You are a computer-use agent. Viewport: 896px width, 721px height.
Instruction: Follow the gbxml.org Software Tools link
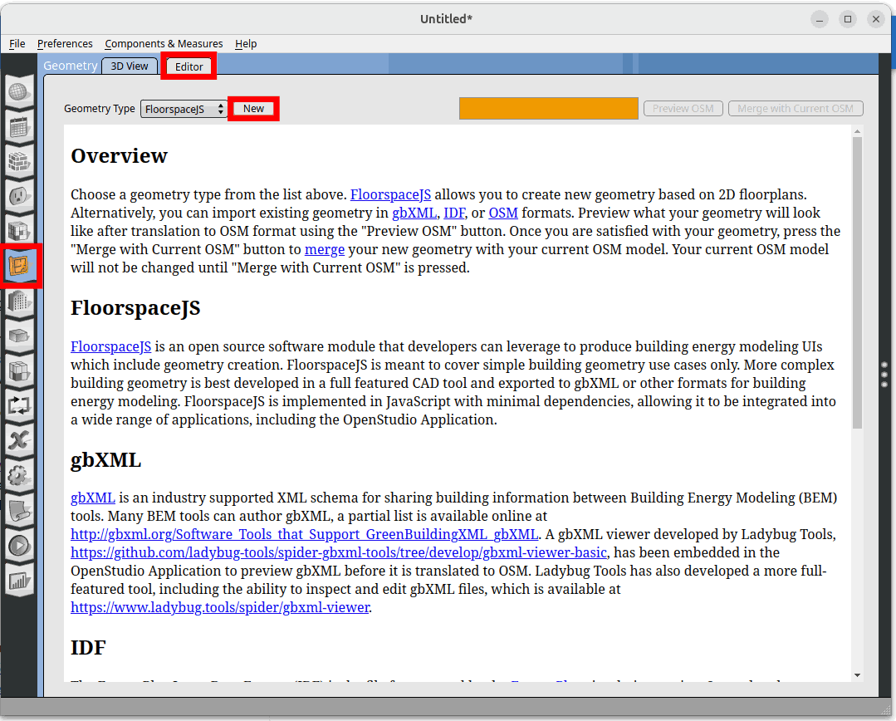coord(304,534)
